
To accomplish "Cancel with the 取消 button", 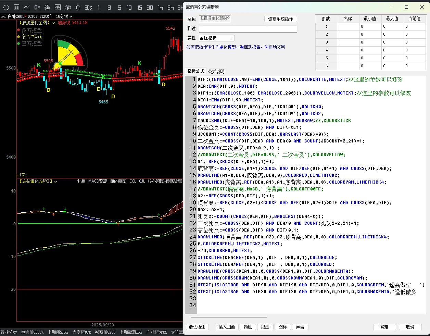I will 410,327.
